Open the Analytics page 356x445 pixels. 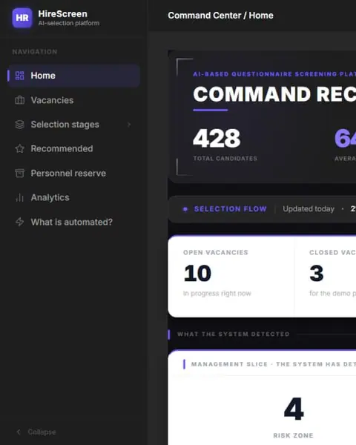[x=74, y=197]
